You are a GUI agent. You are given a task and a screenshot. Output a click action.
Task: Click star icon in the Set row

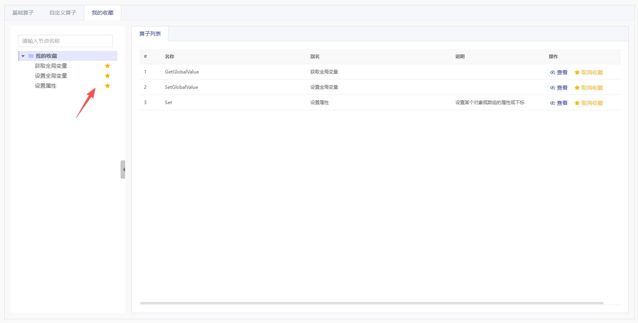click(x=577, y=103)
